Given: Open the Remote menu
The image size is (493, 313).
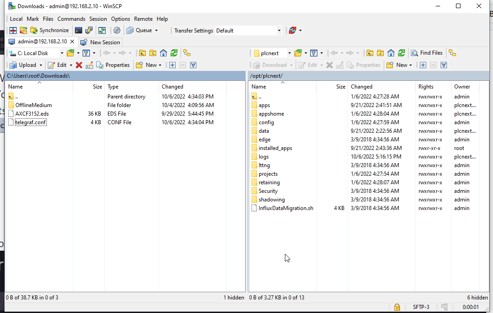Looking at the screenshot, I should (x=144, y=19).
